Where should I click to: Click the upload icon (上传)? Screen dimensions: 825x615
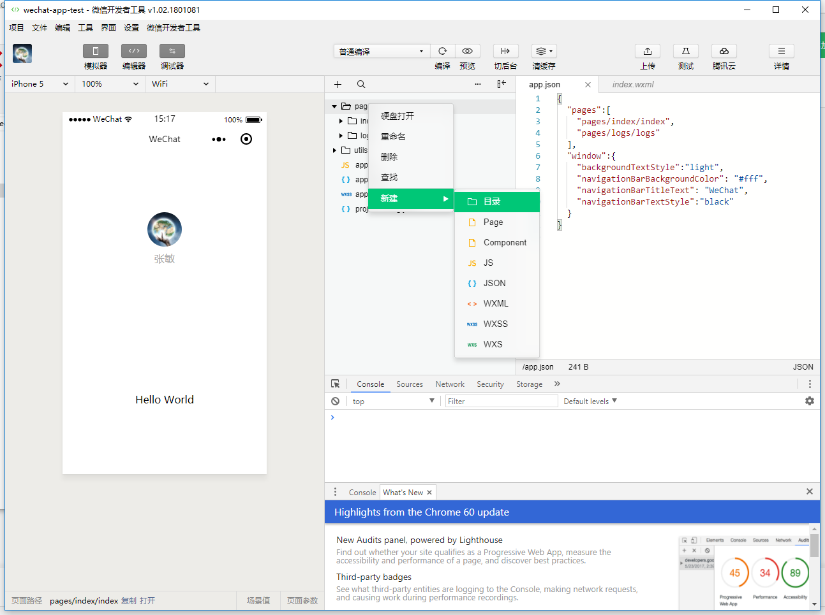pos(648,51)
